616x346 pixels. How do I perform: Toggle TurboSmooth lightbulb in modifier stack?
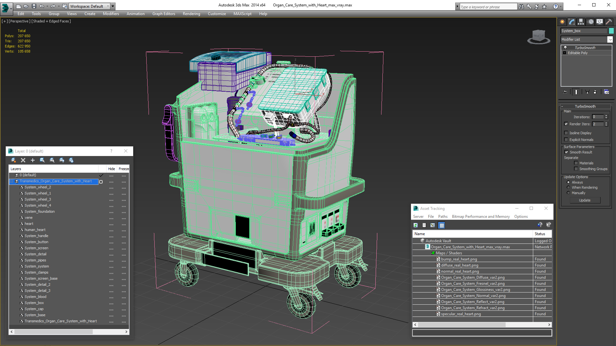click(x=565, y=47)
